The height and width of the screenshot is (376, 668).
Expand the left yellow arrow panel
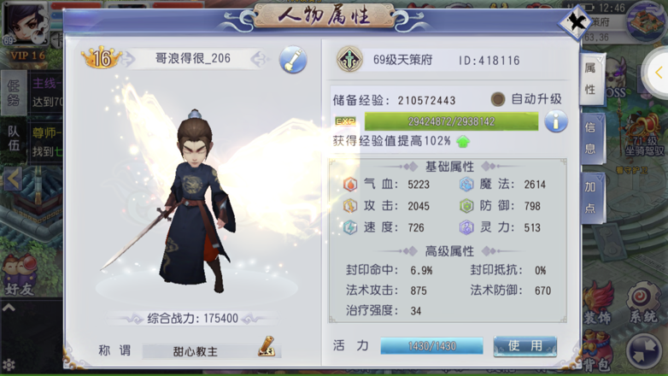tap(12, 179)
